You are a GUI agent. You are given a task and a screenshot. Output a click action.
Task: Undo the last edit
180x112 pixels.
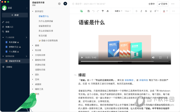pyautogui.click(x=93, y=11)
